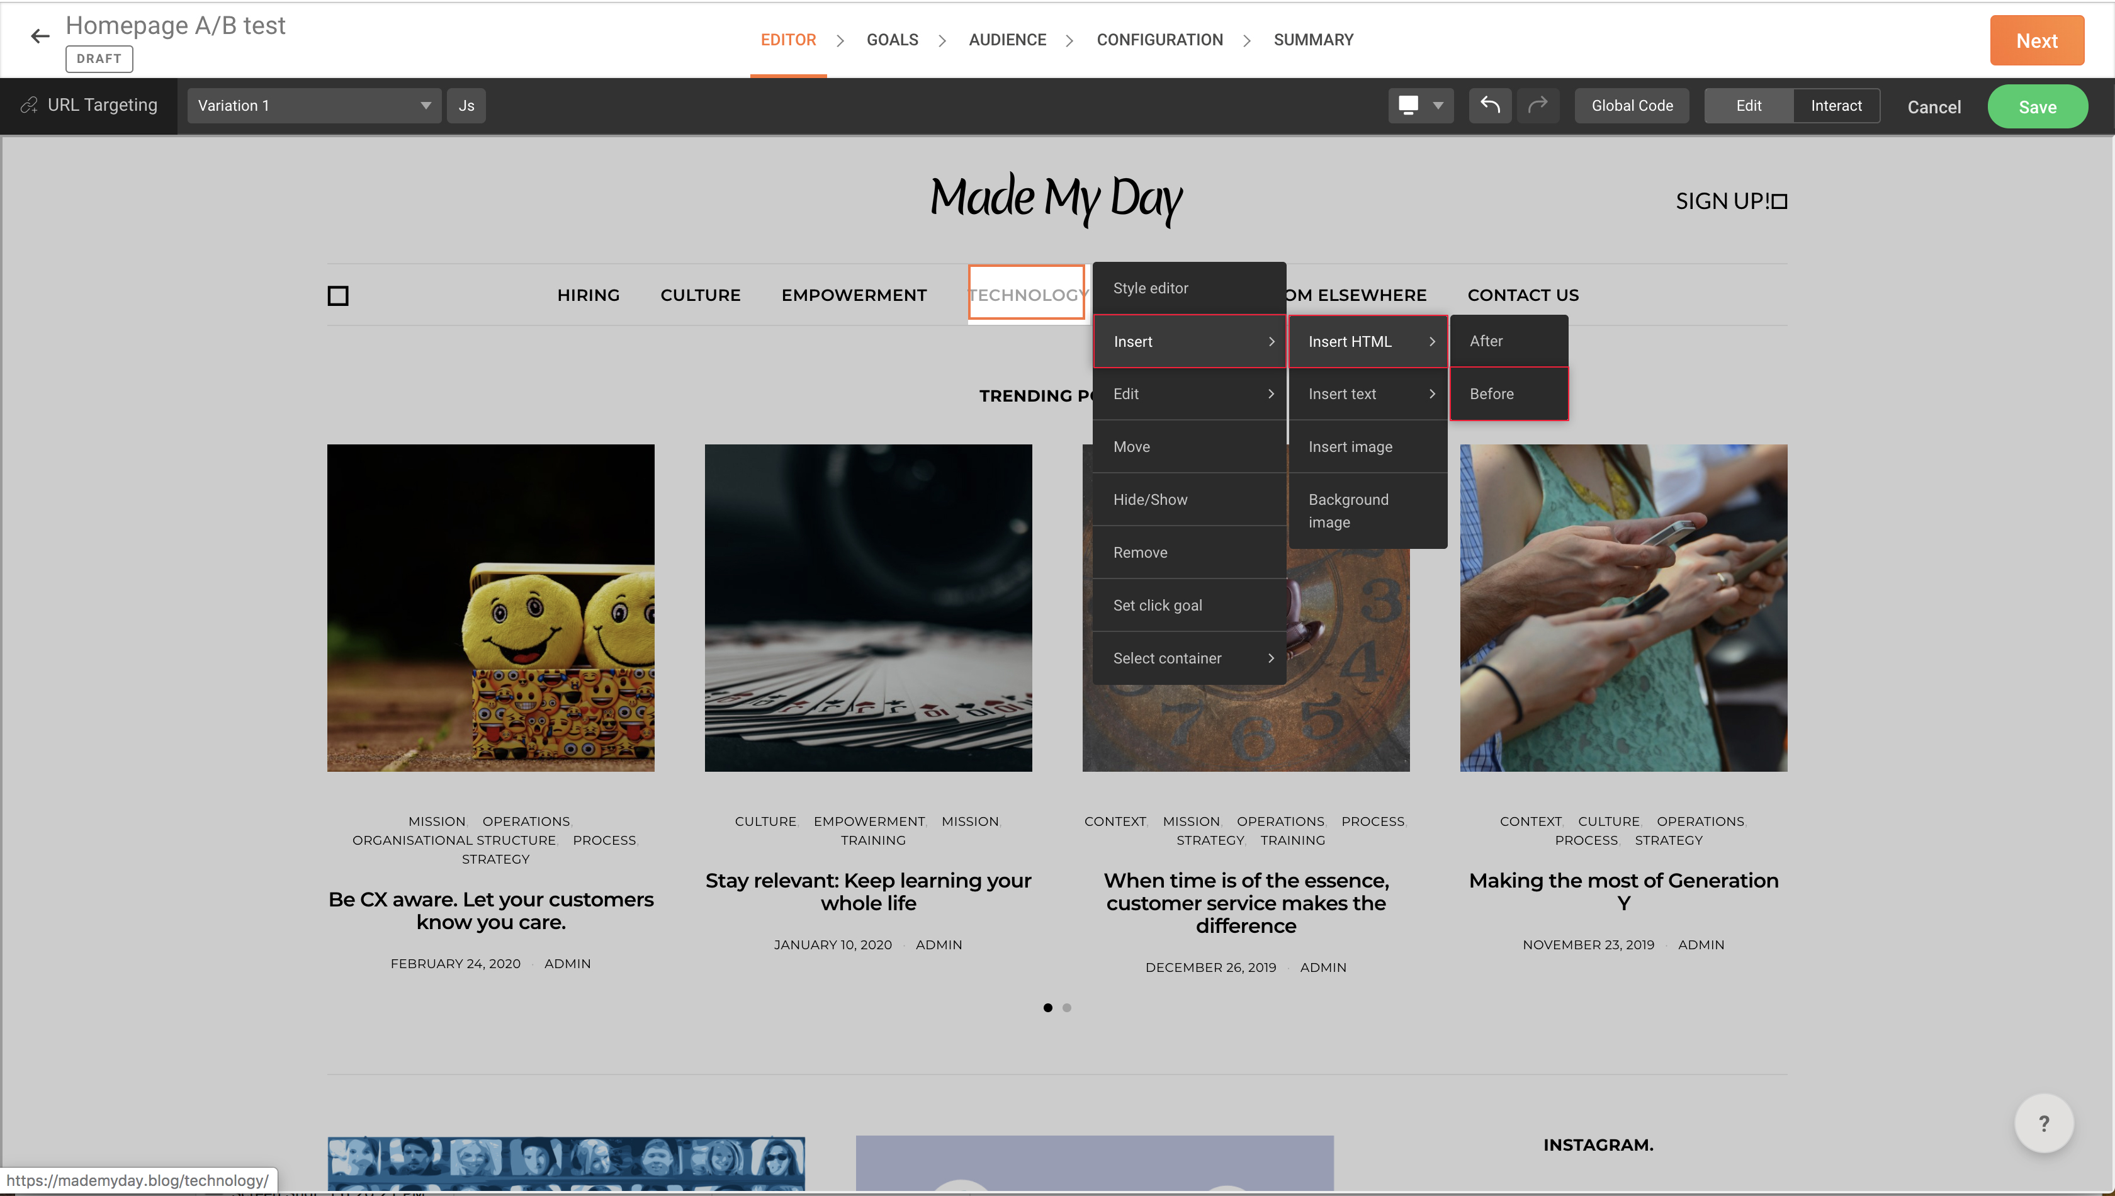Switch to Edit mode
Viewport: 2115px width, 1196px height.
tap(1748, 105)
